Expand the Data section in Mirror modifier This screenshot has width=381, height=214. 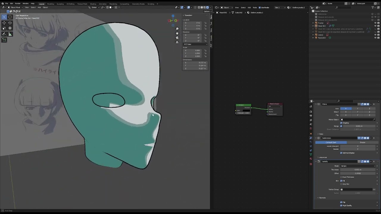click(x=318, y=134)
